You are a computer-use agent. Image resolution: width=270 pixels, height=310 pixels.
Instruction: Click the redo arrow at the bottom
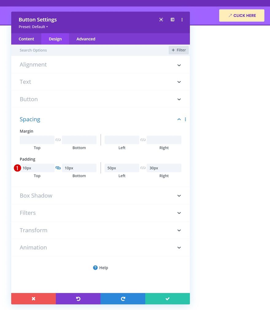pos(123,298)
